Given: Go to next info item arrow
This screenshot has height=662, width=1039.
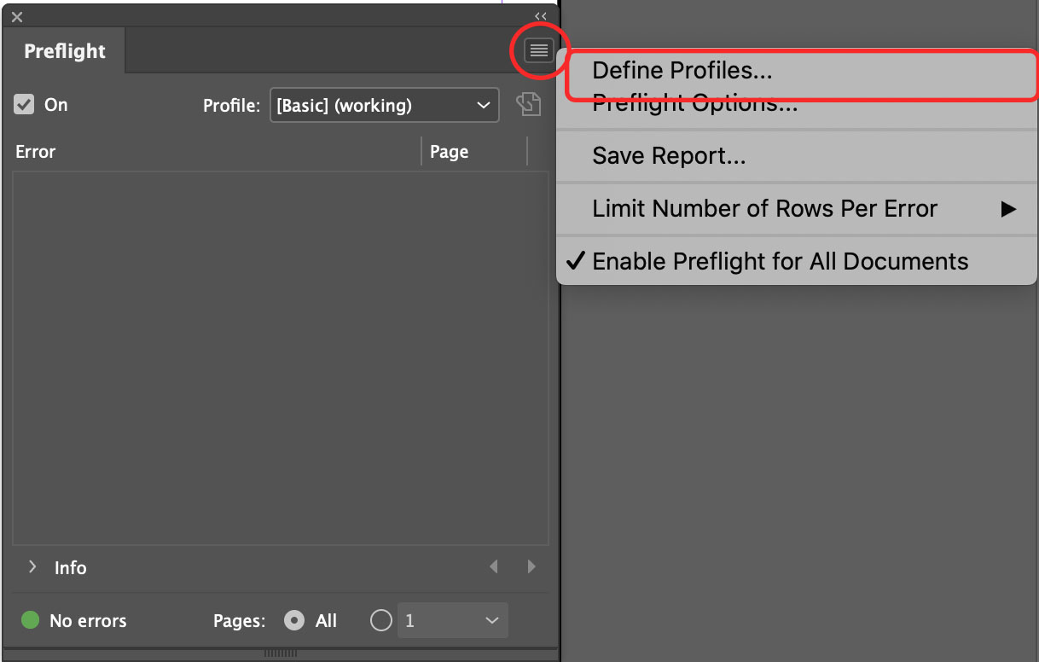Looking at the screenshot, I should (x=531, y=566).
